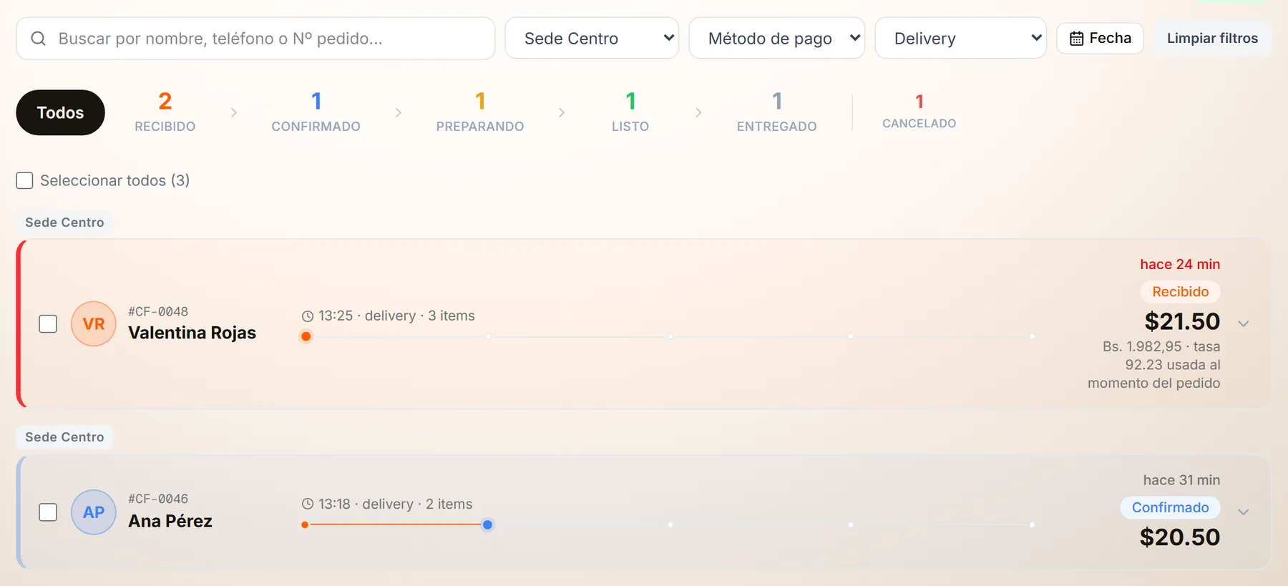Filter by Entregado status

pyautogui.click(x=776, y=112)
